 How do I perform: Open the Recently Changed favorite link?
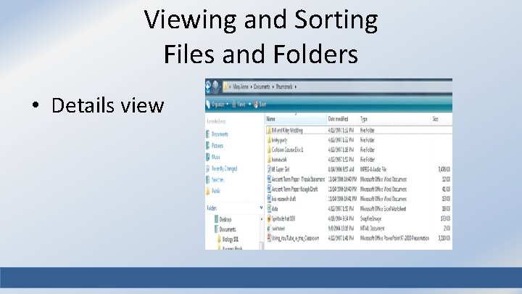(224, 168)
